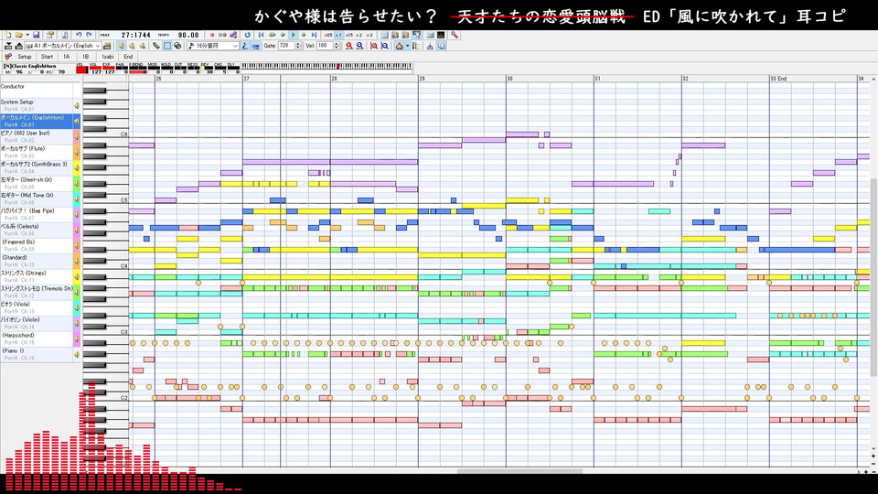Select the (Piano 1) track

(x=37, y=354)
